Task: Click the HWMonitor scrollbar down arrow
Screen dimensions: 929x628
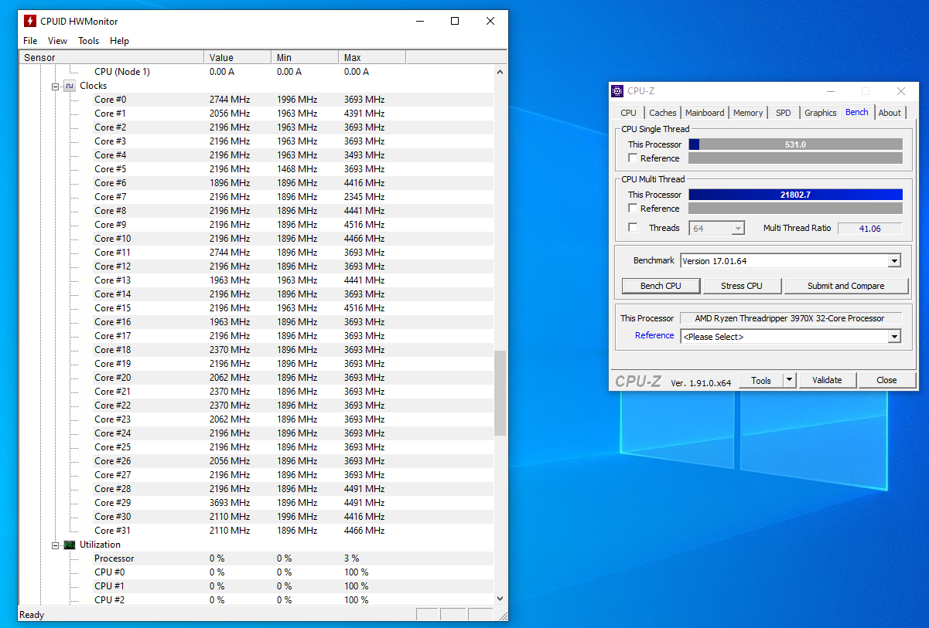Action: (500, 599)
